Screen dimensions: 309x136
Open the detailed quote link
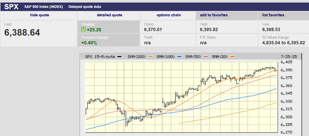[109, 15]
